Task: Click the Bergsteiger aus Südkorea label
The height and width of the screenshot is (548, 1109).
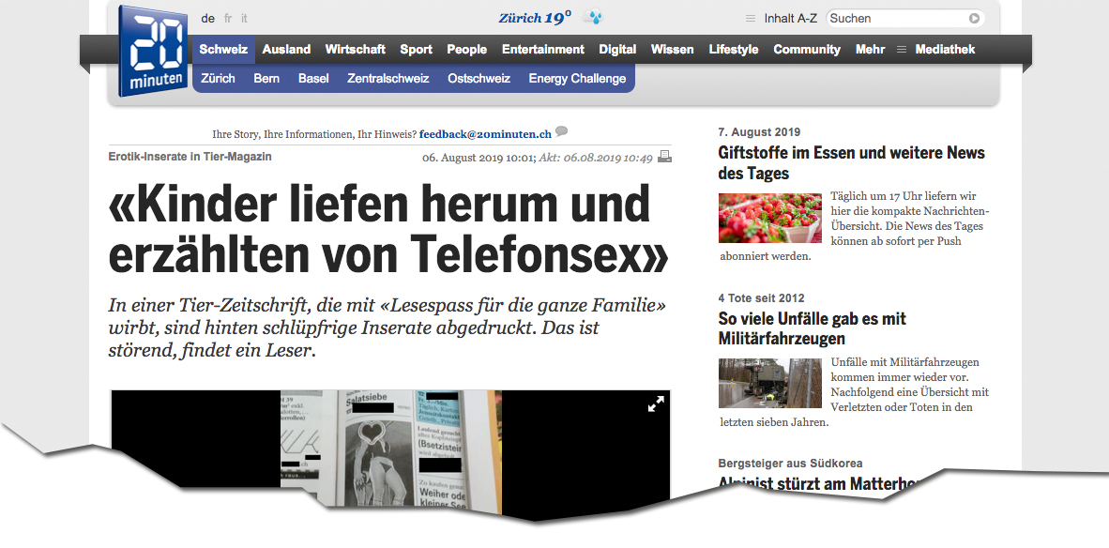Action: pos(790,464)
